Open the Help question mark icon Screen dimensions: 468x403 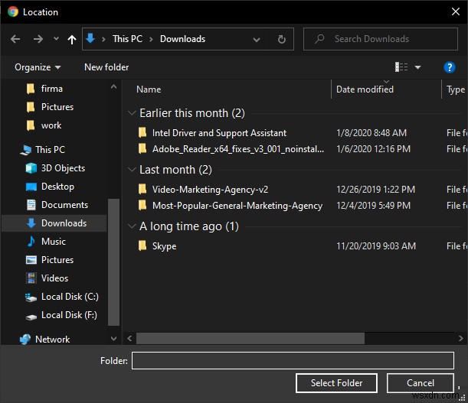pyautogui.click(x=450, y=67)
